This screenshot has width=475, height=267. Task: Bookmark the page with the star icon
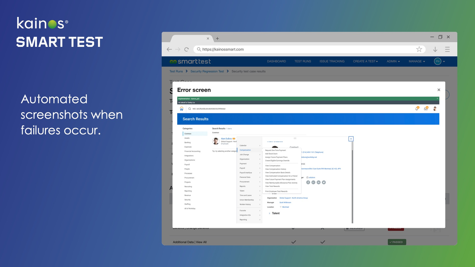[419, 49]
